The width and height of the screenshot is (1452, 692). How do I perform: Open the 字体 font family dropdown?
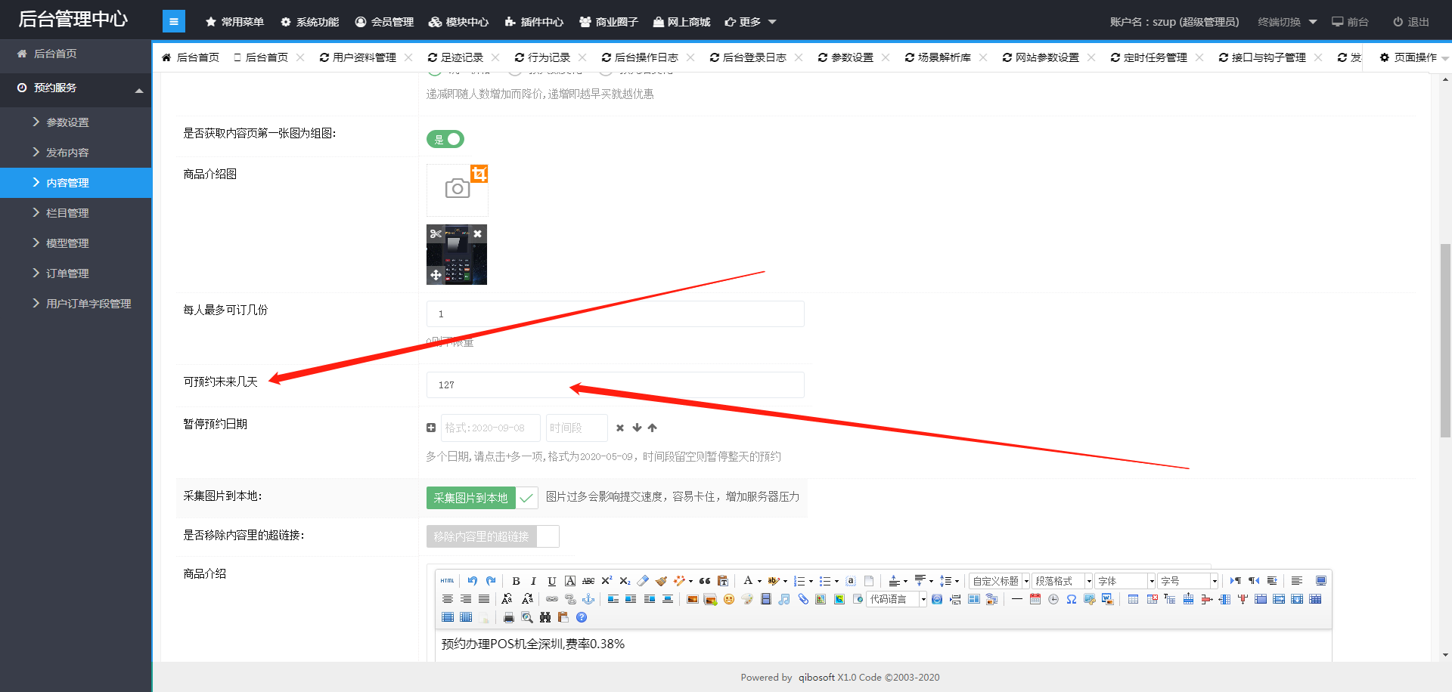(1126, 581)
